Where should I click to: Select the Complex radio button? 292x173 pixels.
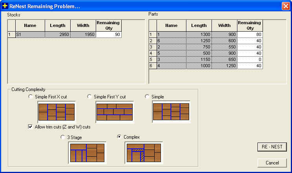[x=120, y=137]
